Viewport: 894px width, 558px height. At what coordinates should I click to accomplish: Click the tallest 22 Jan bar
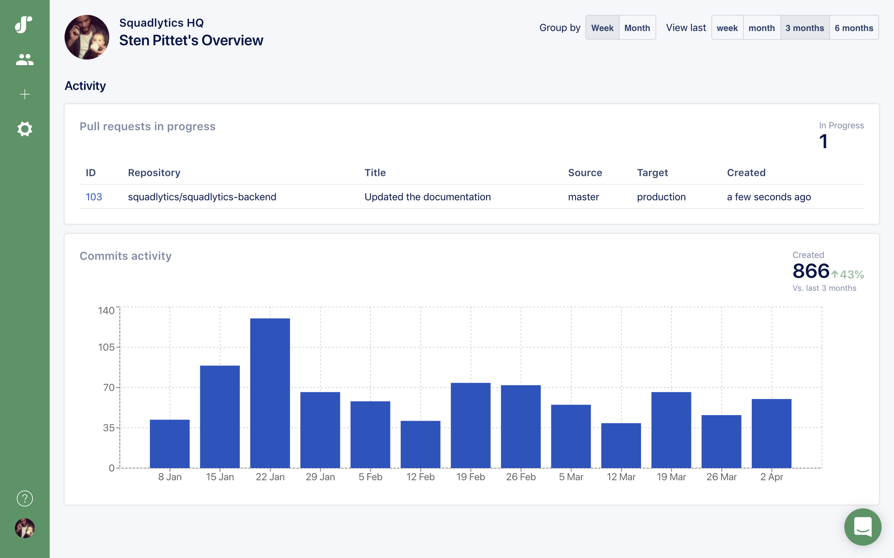point(270,393)
